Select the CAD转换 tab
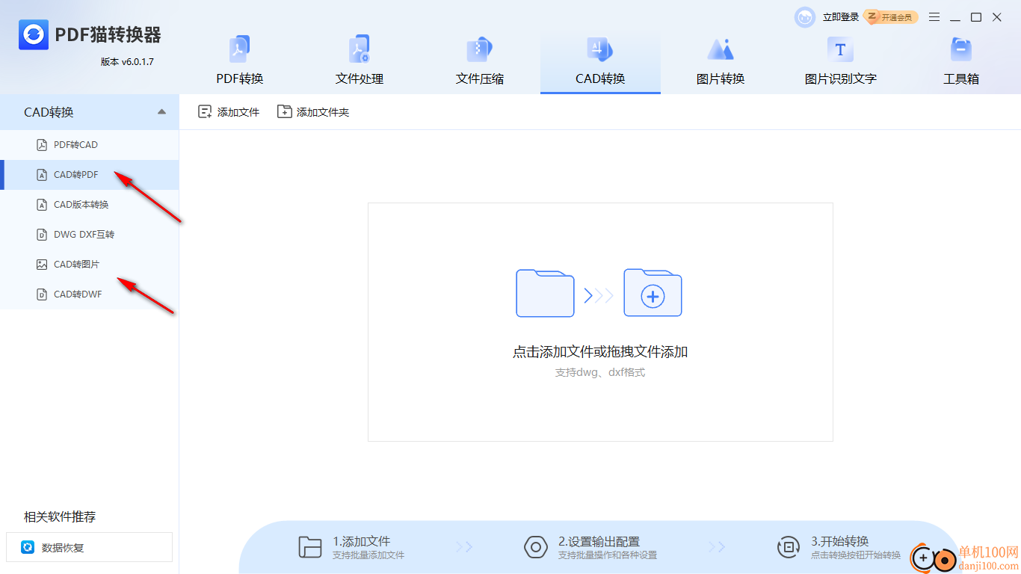 (600, 63)
